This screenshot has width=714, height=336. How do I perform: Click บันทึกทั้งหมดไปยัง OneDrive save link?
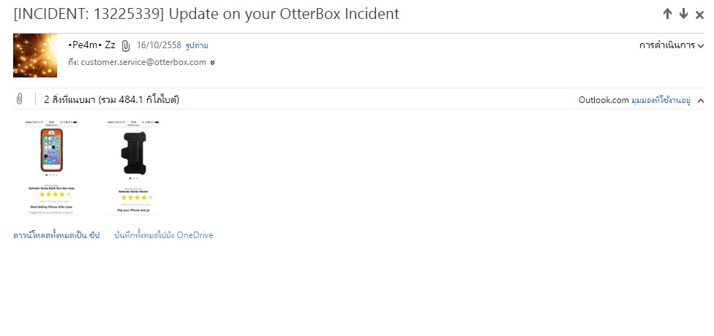[163, 235]
